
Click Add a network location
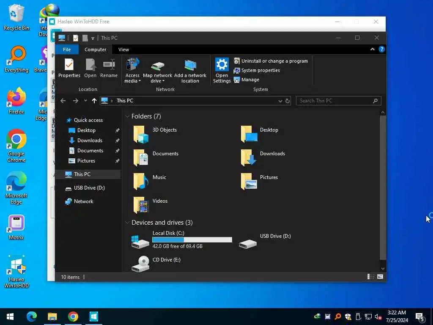[x=190, y=71]
